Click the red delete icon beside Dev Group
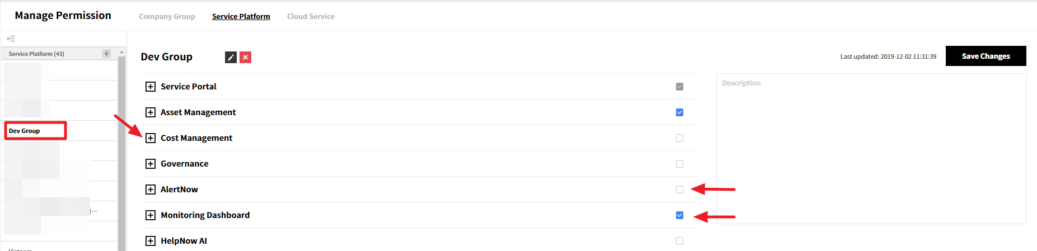Viewport: 1037px width, 251px height. 245,57
